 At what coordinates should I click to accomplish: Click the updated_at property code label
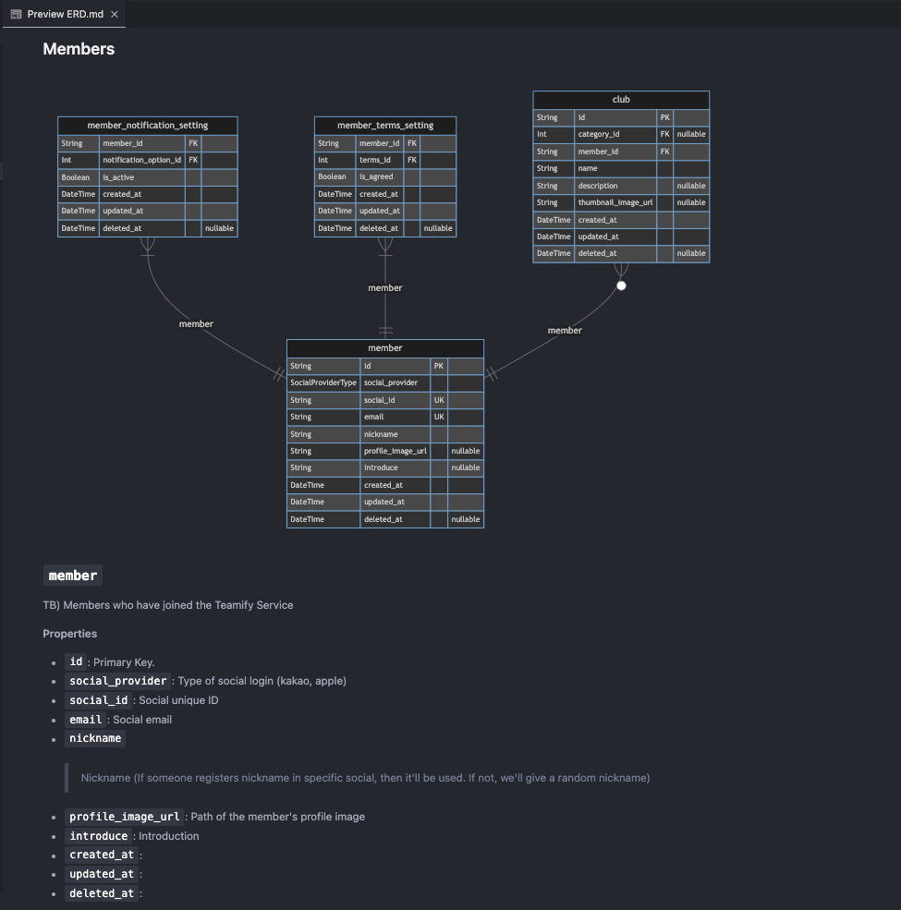[x=102, y=874]
